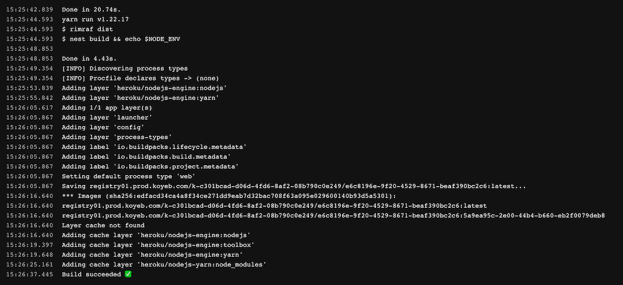Click the timestamp 15:26:37.445
The width and height of the screenshot is (623, 285).
pyautogui.click(x=29, y=275)
